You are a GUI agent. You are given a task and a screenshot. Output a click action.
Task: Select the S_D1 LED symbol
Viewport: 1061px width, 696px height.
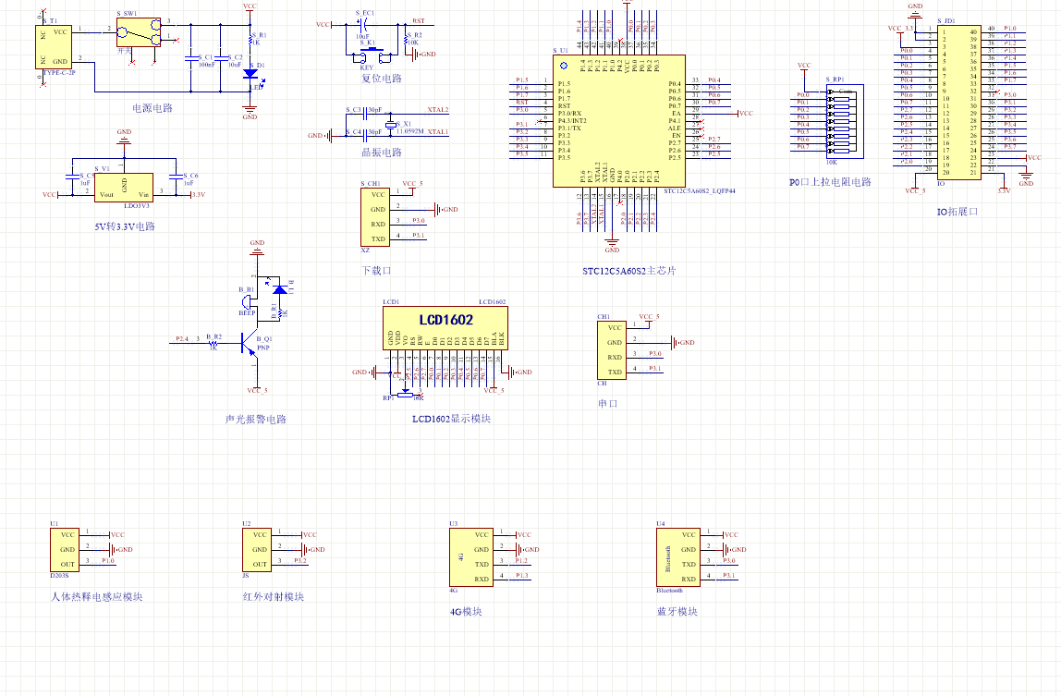click(x=250, y=73)
